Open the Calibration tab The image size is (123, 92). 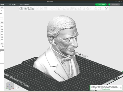click(25, 4)
